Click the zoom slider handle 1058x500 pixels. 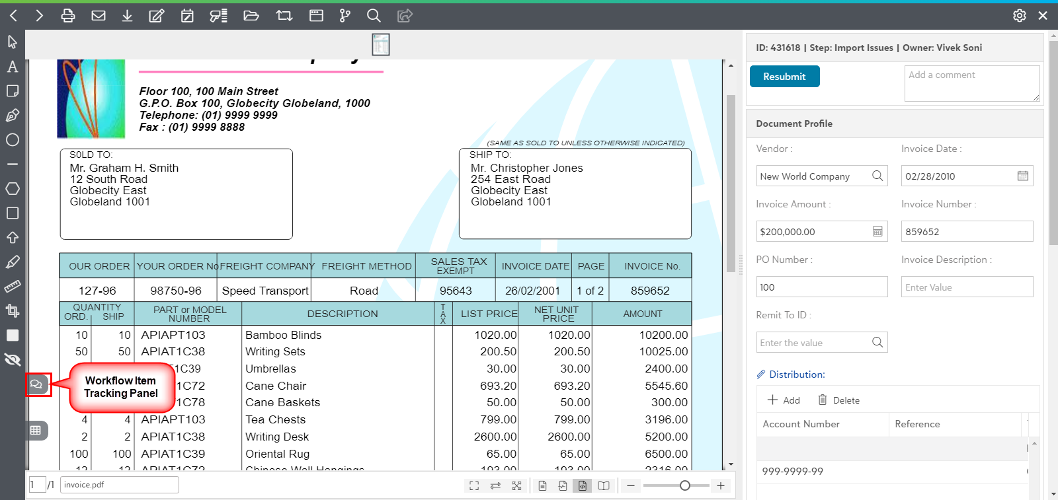685,486
